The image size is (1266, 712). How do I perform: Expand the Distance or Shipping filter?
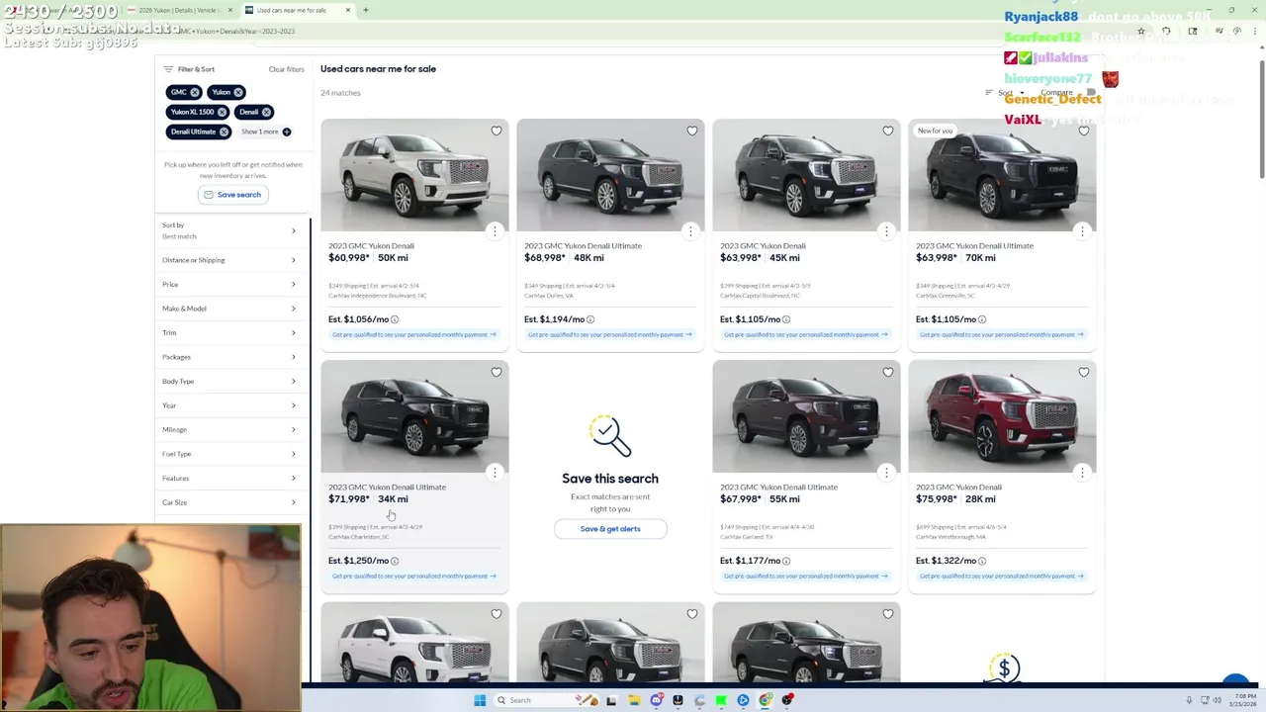coord(229,260)
